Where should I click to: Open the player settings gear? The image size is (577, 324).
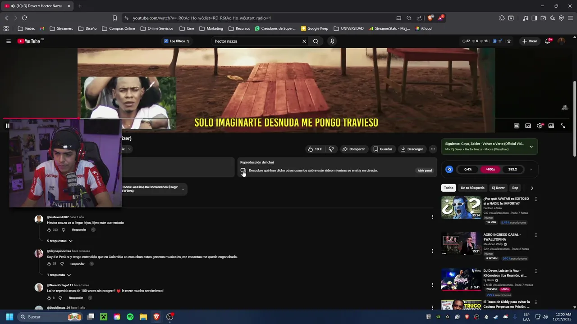coord(540,126)
